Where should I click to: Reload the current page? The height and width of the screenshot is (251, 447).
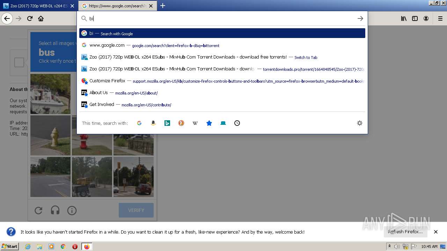(x=30, y=18)
